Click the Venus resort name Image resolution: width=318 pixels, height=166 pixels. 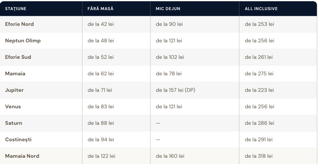pyautogui.click(x=13, y=107)
